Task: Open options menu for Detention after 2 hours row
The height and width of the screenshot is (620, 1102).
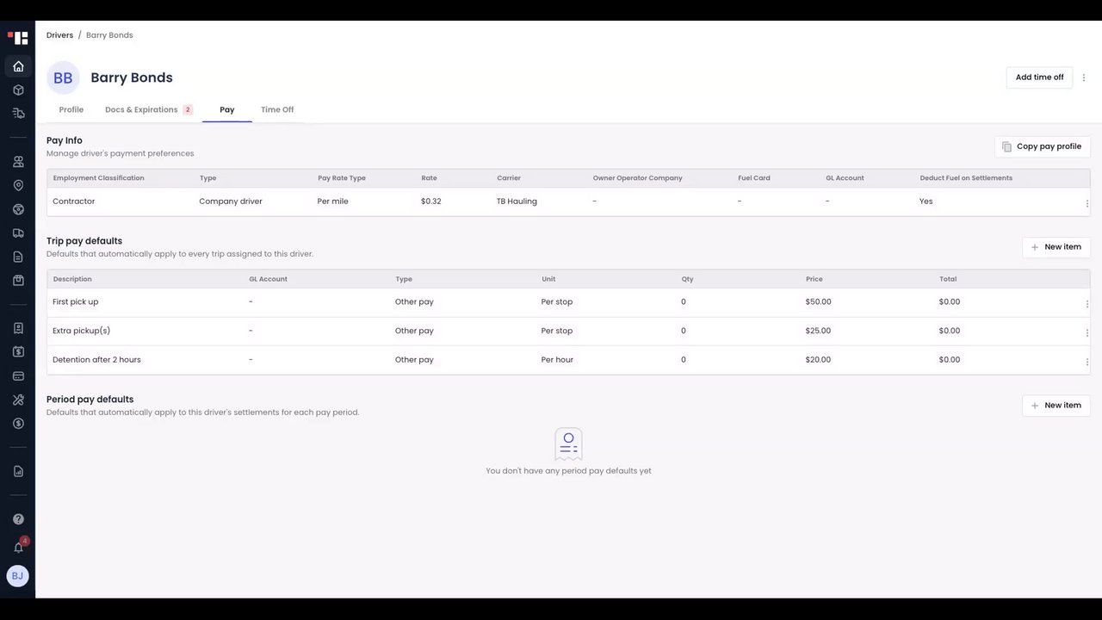Action: click(x=1087, y=362)
